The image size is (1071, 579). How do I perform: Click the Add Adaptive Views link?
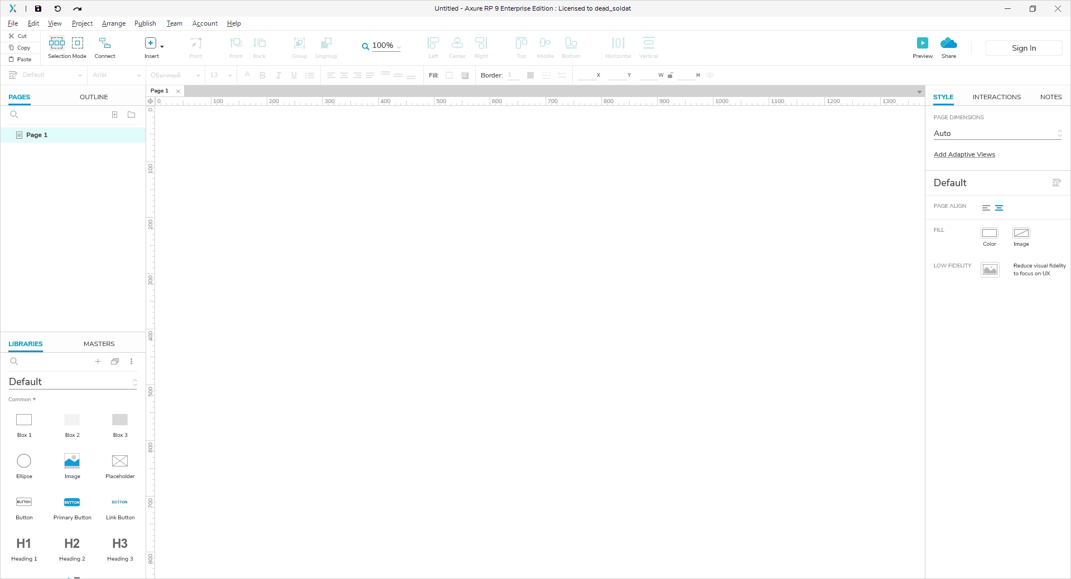[x=964, y=154]
